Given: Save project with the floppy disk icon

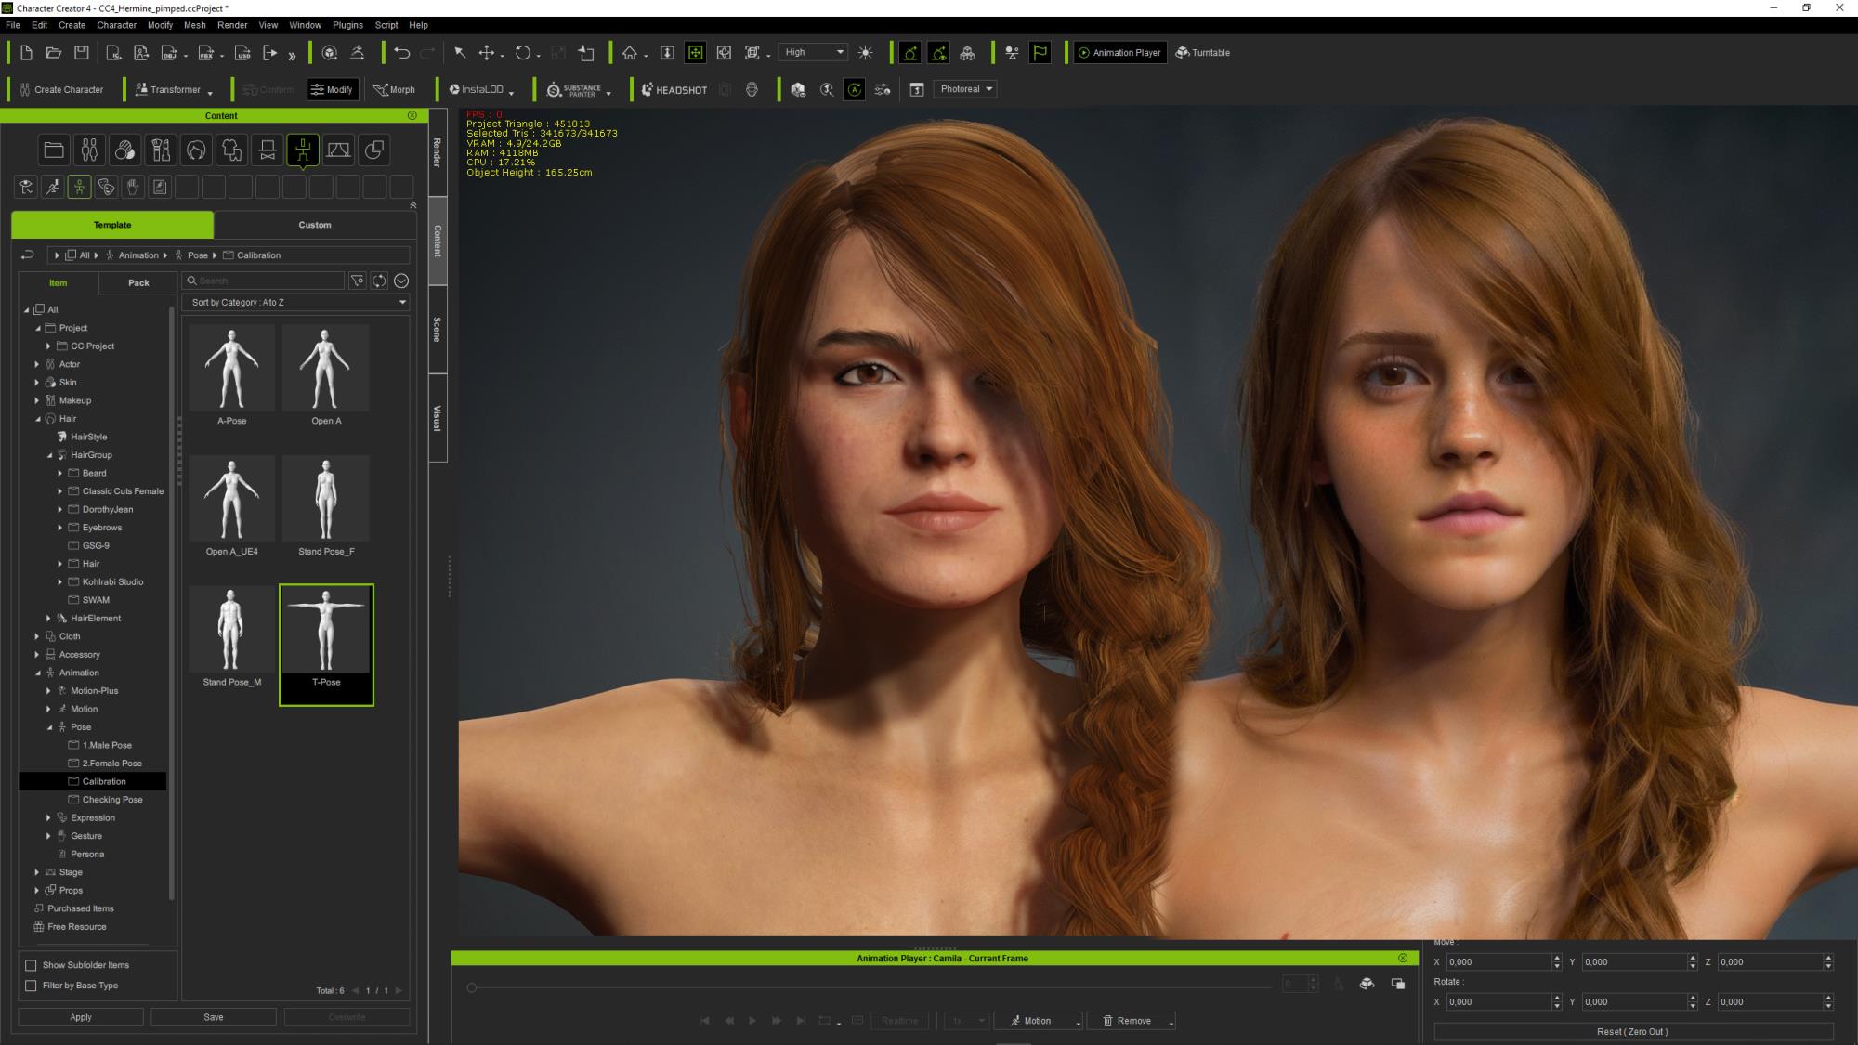Looking at the screenshot, I should click(82, 53).
